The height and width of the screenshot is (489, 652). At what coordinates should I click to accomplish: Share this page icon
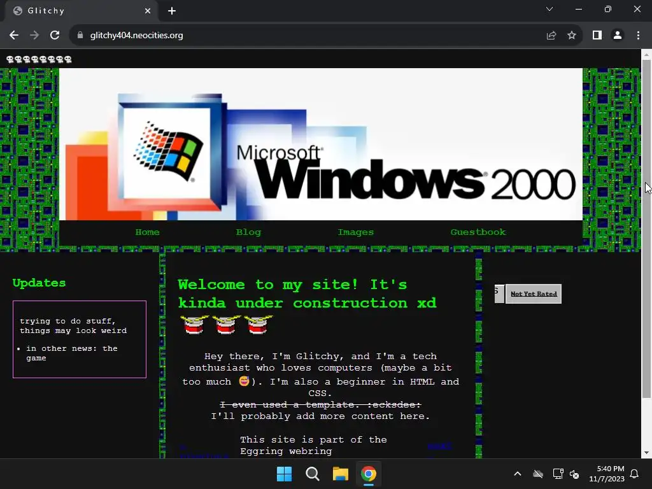551,36
